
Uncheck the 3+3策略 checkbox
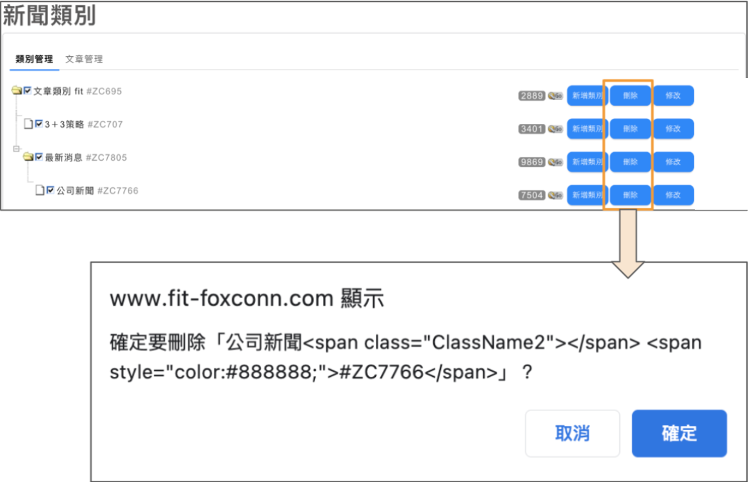point(39,124)
